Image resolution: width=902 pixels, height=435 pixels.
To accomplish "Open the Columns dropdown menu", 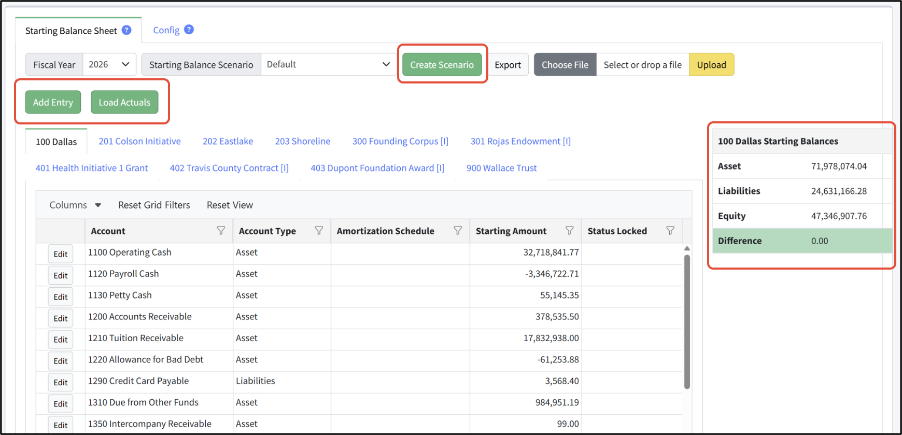I will pyautogui.click(x=75, y=205).
